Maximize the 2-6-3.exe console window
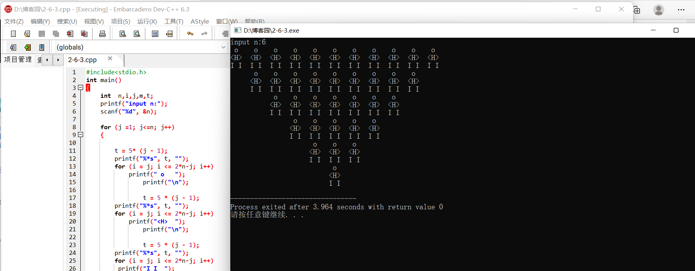The width and height of the screenshot is (695, 271). point(676,30)
